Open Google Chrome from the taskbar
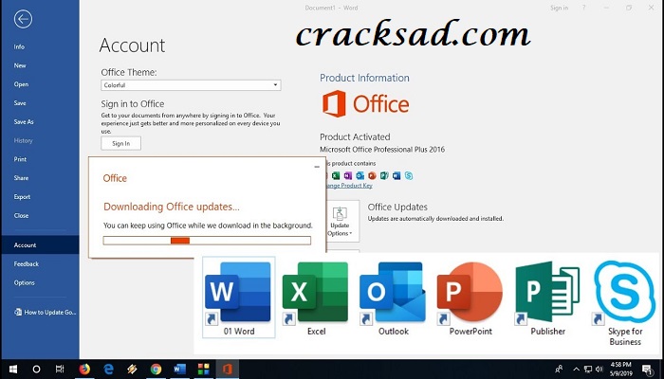The image size is (664, 379). point(156,369)
